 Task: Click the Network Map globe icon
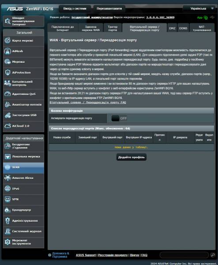point(8,41)
